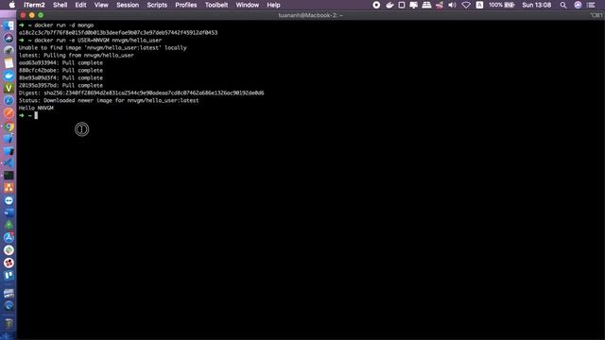605x340 pixels.
Task: Click 'latest: Pulling from nnvgm/hello_user' line
Action: (x=76, y=55)
